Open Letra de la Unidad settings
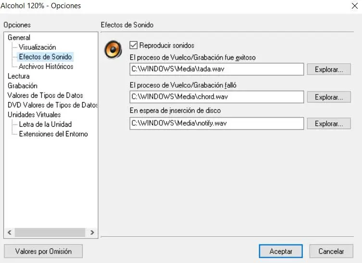This screenshot has height=263, width=362. (x=45, y=124)
